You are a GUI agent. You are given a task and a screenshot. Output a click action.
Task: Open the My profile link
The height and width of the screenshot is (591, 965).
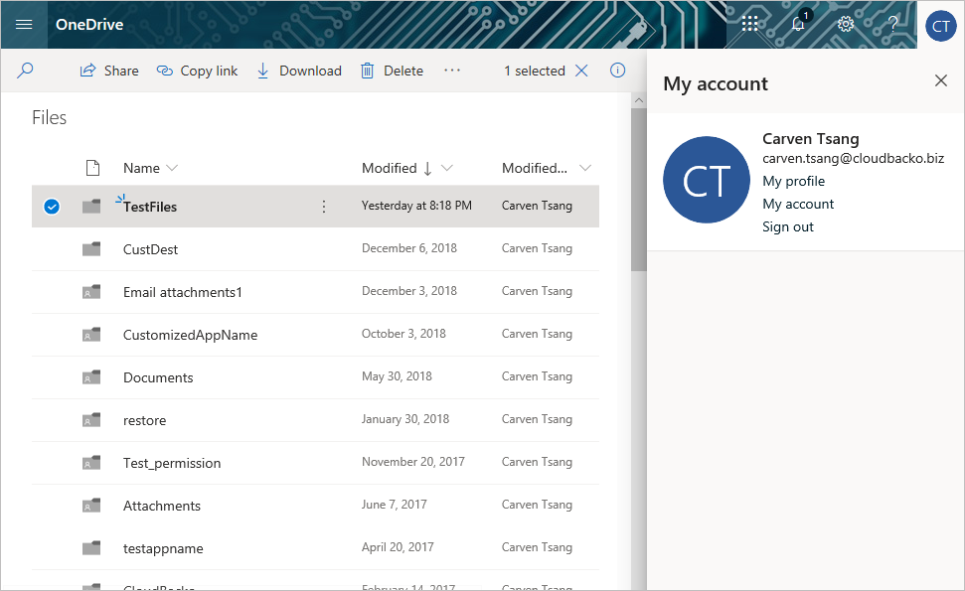click(x=793, y=181)
